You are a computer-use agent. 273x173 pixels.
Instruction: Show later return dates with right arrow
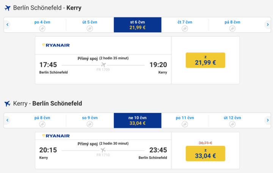[x=268, y=120]
